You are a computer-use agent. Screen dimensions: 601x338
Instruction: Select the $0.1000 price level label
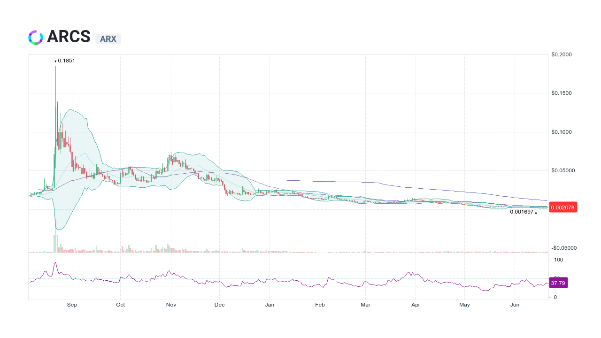click(561, 132)
